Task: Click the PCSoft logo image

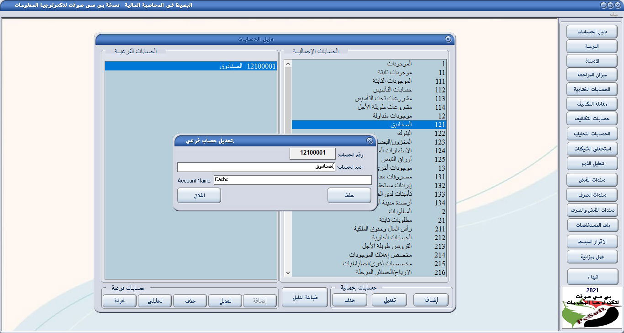Action: pyautogui.click(x=592, y=307)
